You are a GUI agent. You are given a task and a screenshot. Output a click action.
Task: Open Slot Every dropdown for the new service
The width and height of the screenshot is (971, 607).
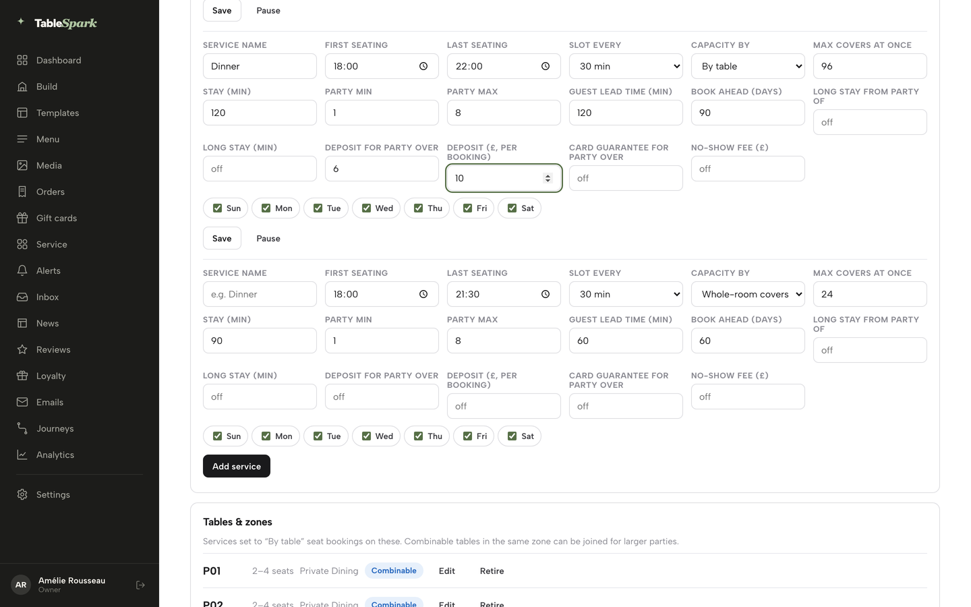tap(626, 294)
